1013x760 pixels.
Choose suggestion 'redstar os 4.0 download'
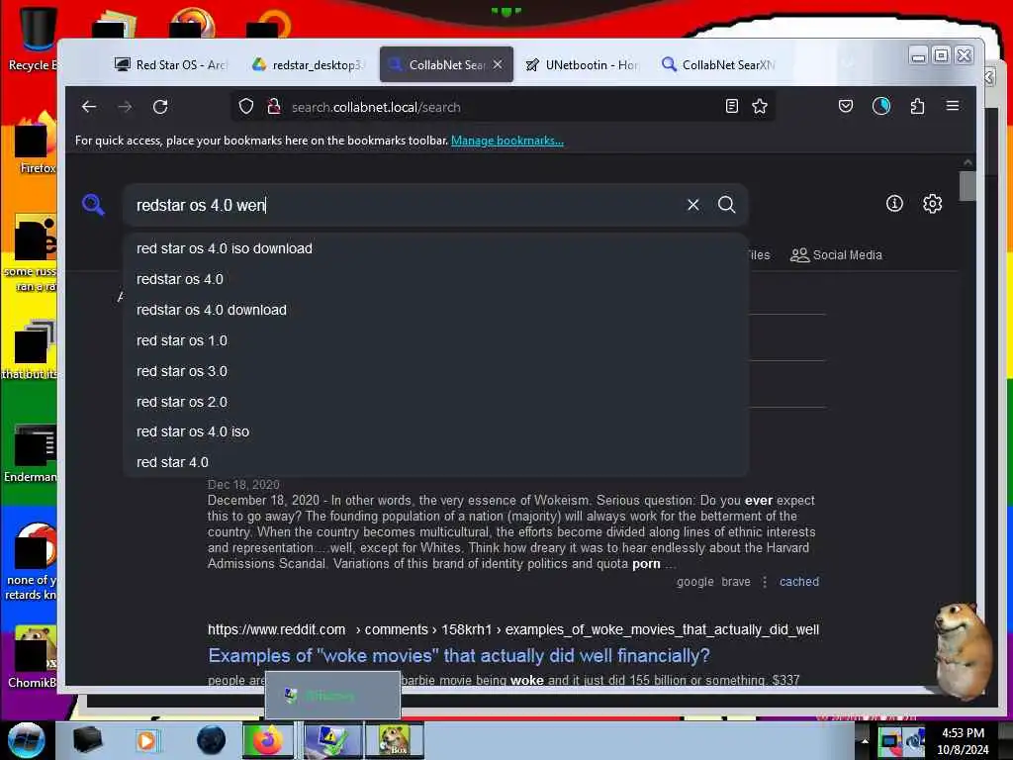(x=435, y=310)
